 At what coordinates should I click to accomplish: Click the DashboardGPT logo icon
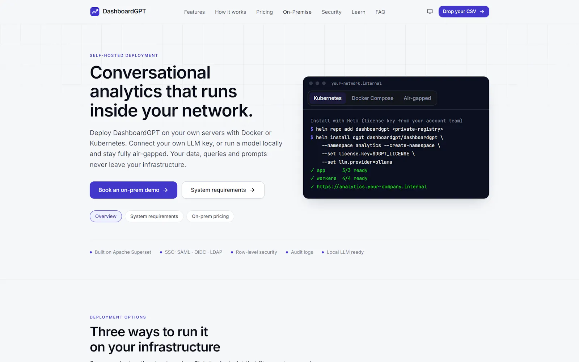[95, 12]
